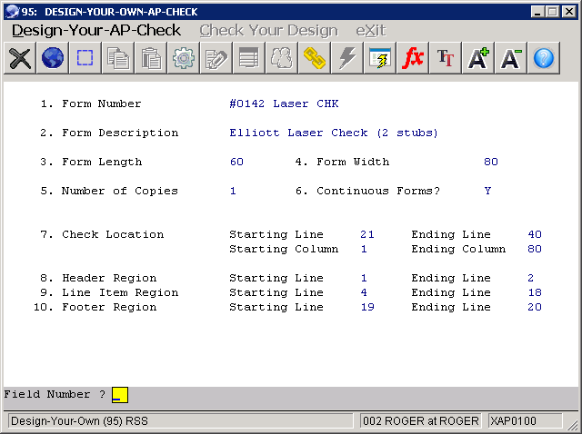
Task: Click the Form Width value 80
Action: point(491,162)
